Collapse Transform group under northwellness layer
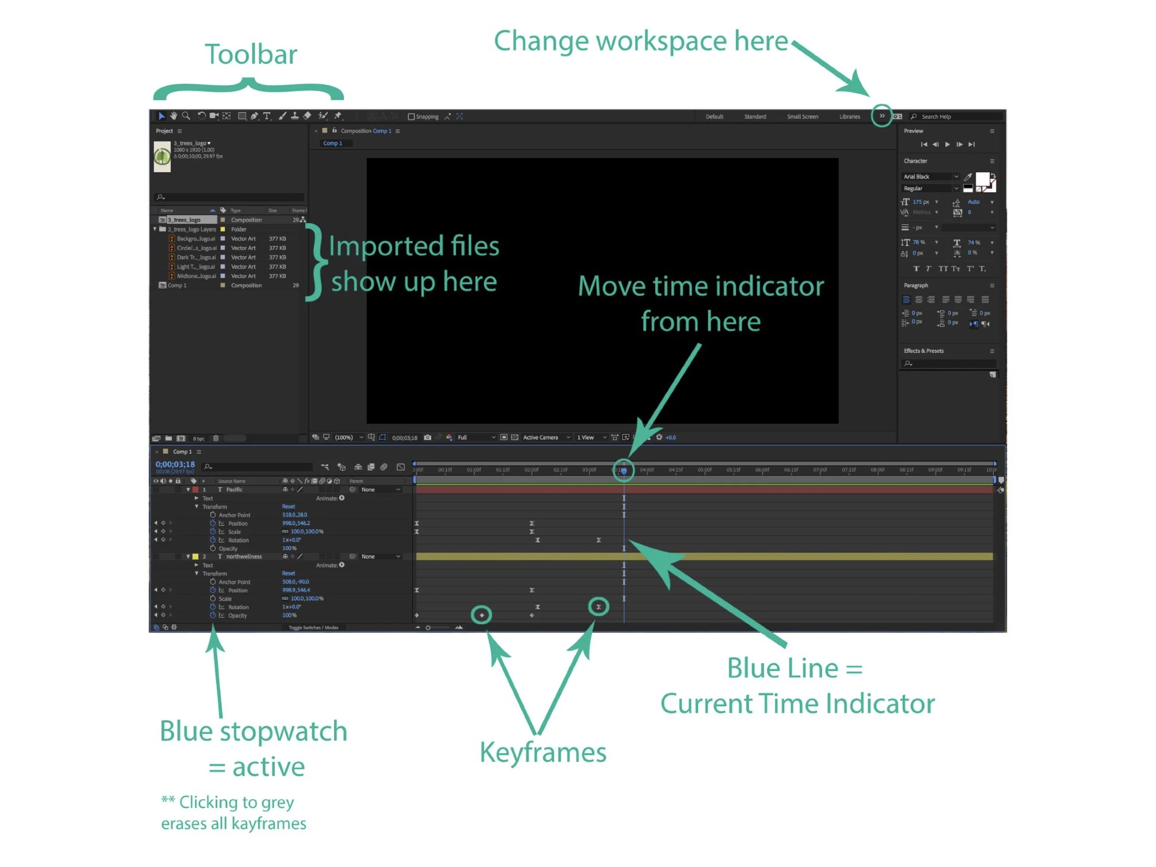 click(197, 573)
